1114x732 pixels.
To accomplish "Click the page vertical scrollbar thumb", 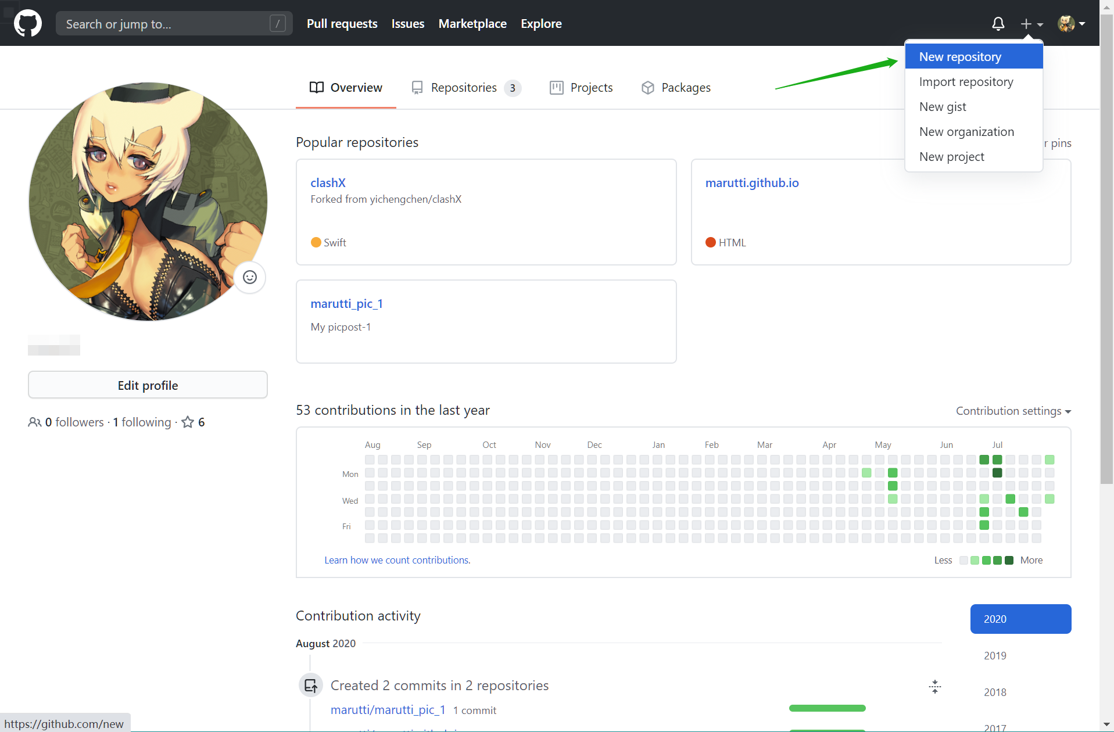I will tap(1106, 250).
